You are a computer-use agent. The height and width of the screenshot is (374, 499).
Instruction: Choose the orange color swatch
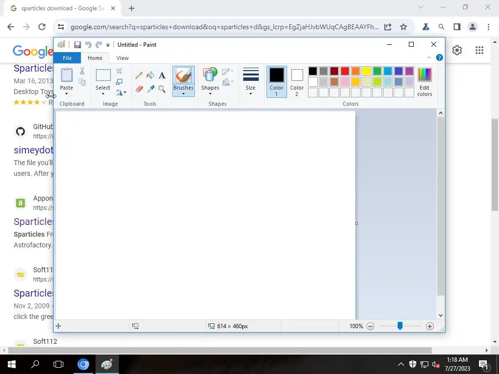click(x=356, y=71)
